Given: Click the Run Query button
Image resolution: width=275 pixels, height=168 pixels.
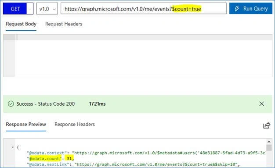Looking at the screenshot, I should [x=251, y=9].
